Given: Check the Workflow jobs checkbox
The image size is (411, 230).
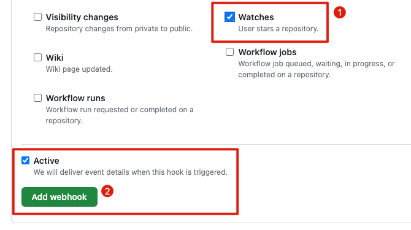Looking at the screenshot, I should (x=229, y=52).
